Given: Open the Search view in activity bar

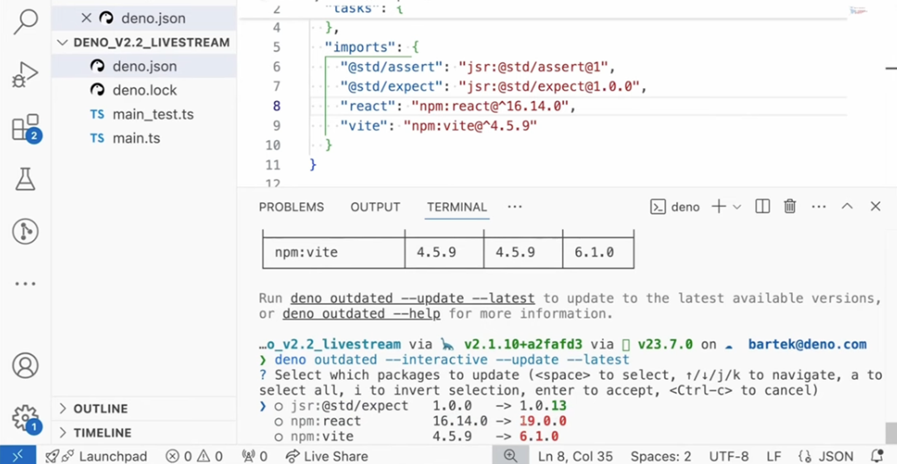Looking at the screenshot, I should click(x=25, y=21).
